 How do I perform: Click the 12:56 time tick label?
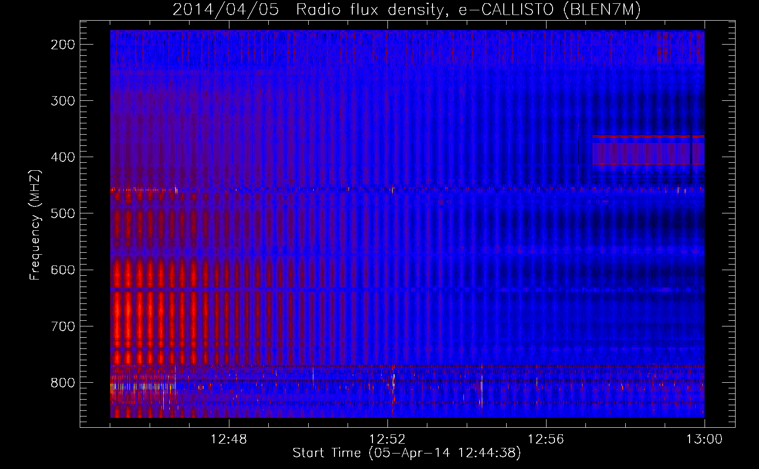pos(546,439)
